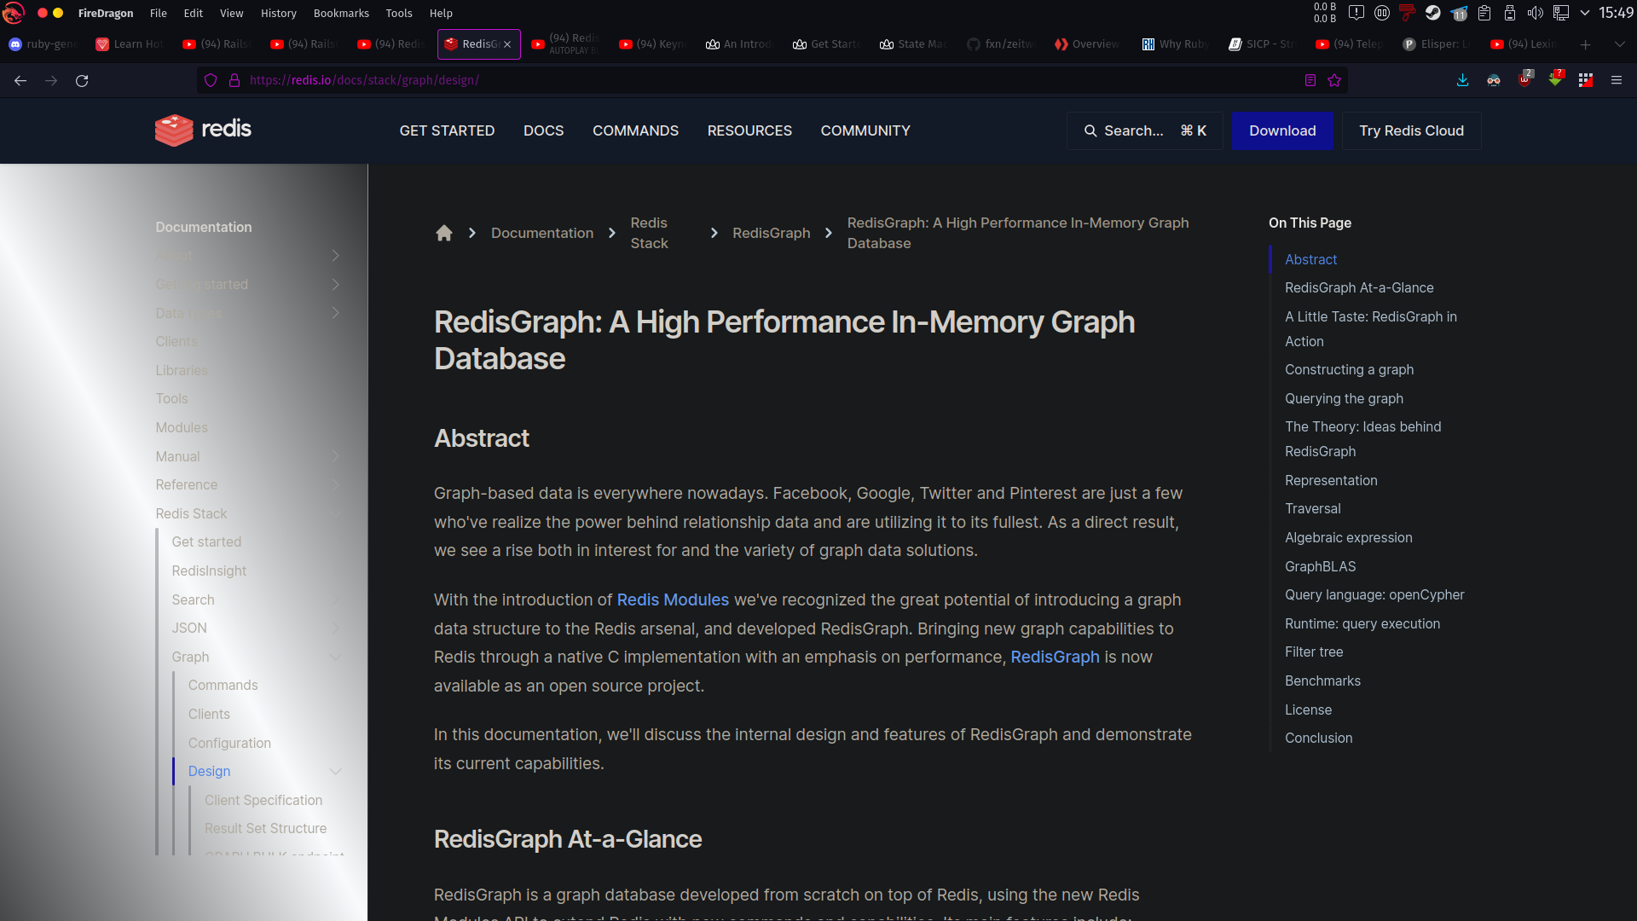Bookmark this page with the star icon
The image size is (1637, 921).
1334,80
